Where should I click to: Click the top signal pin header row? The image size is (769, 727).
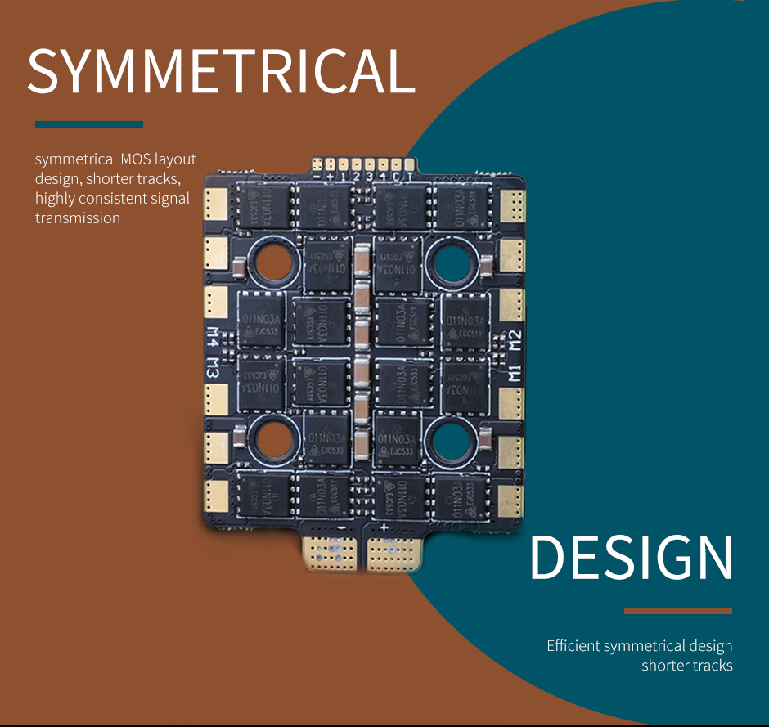363,164
